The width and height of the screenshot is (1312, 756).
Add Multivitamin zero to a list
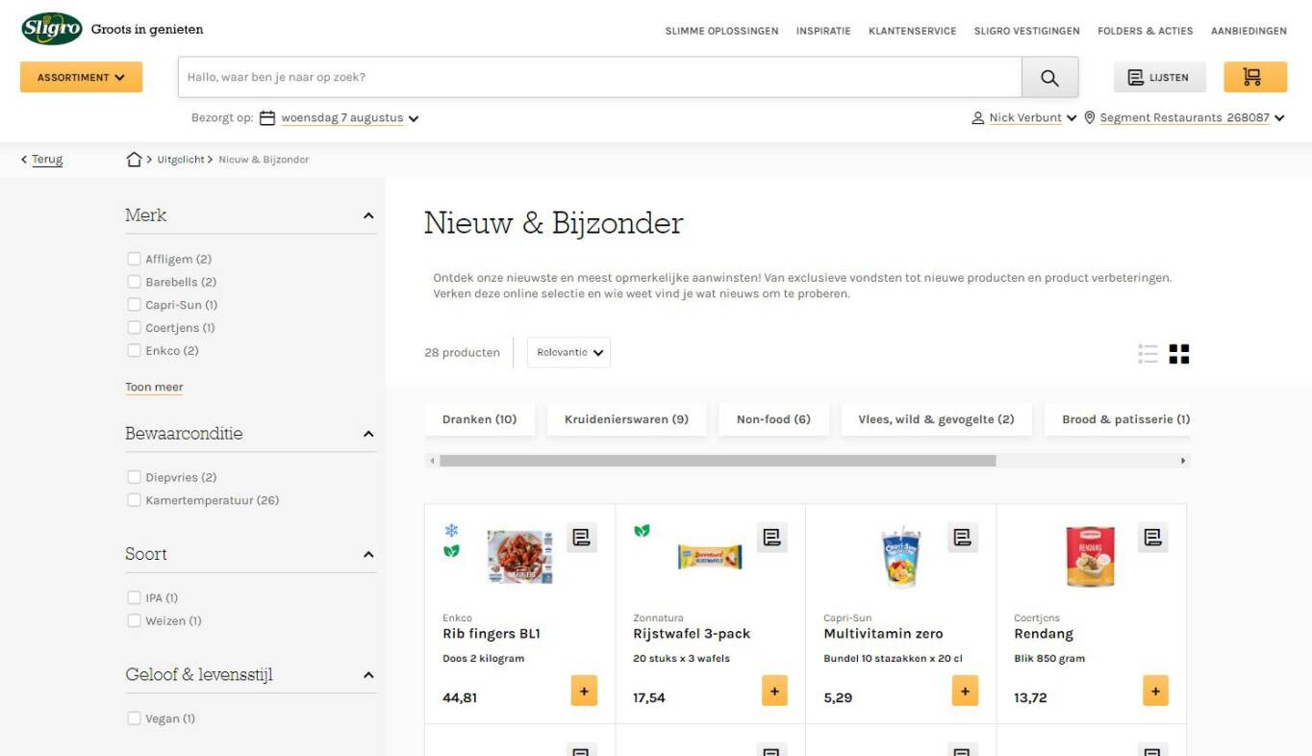click(x=963, y=538)
